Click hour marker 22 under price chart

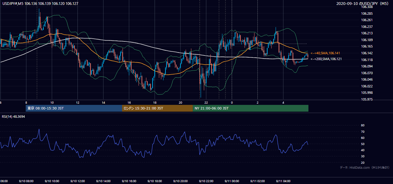pos(206,103)
